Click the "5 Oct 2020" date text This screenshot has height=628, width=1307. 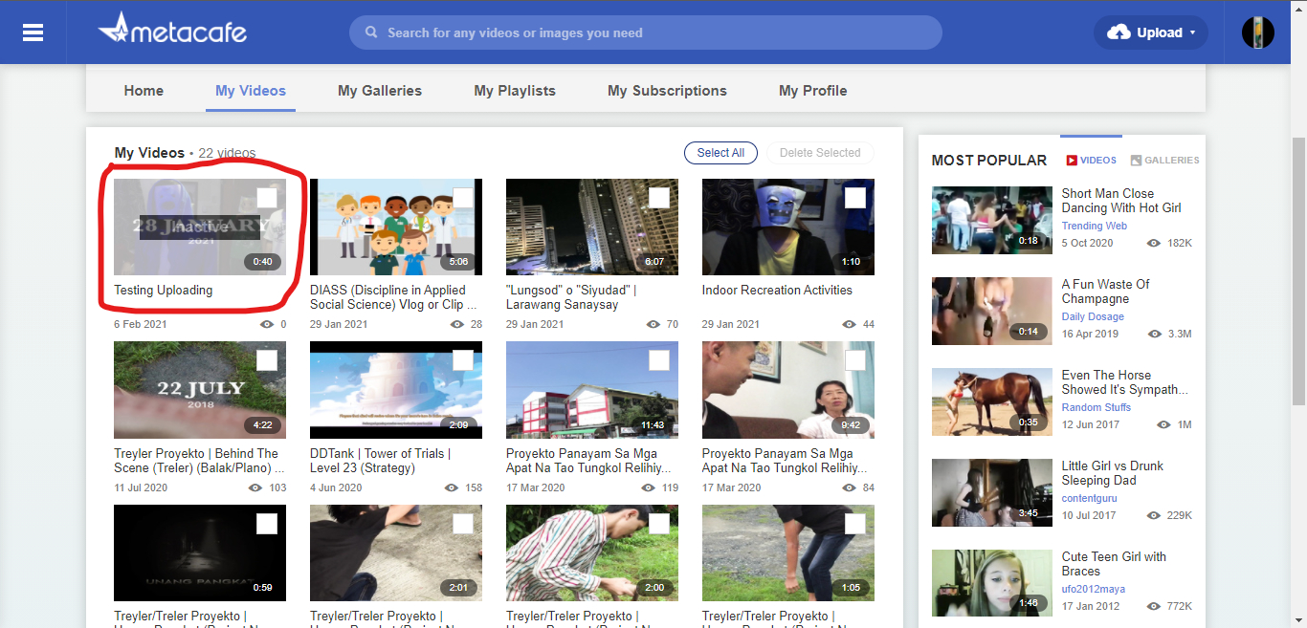click(1088, 243)
